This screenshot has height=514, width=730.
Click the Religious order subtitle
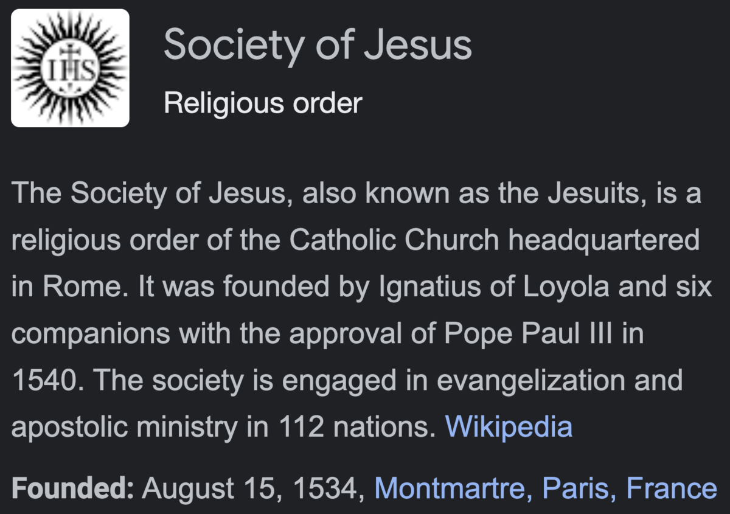[263, 103]
